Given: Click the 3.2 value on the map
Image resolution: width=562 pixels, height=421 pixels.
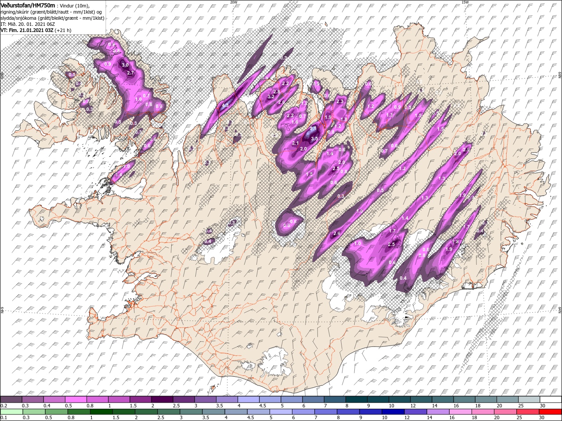Looking at the screenshot, I should (x=271, y=96).
